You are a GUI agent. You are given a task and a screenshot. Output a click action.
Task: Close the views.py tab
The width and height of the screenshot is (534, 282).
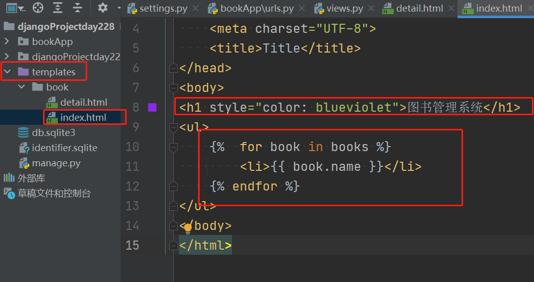click(x=371, y=9)
